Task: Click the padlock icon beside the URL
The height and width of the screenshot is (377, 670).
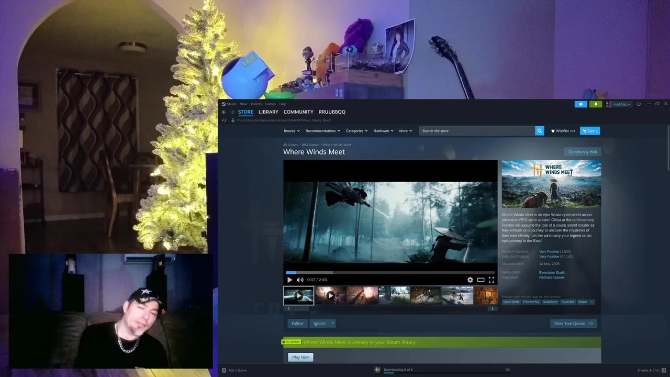Action: (232, 120)
